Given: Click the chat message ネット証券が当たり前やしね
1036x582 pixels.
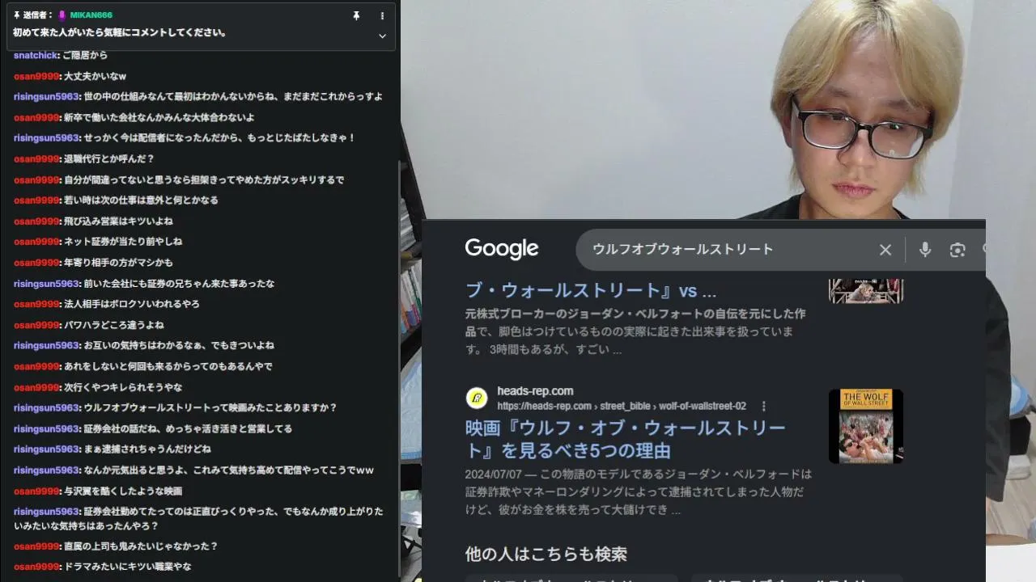Looking at the screenshot, I should pyautogui.click(x=123, y=242).
